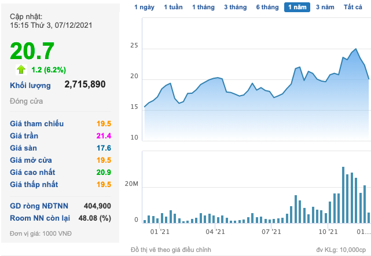This screenshot has height=256, width=371.
Task: Choose the 6 tháng time range
Action: click(x=267, y=7)
